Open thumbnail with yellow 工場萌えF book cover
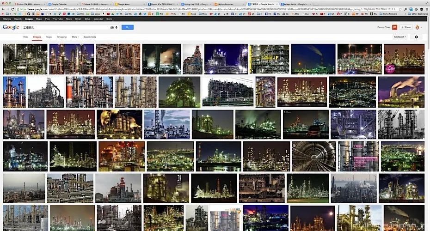 pyautogui.click(x=269, y=59)
